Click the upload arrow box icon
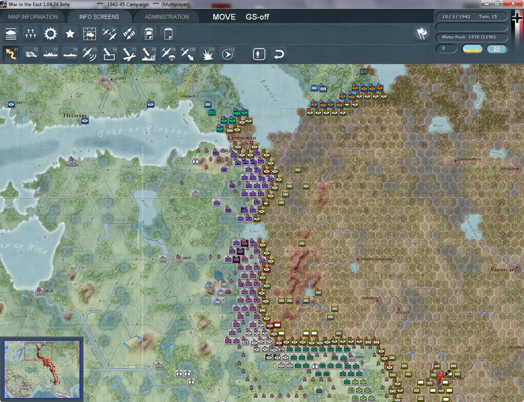 pyautogui.click(x=259, y=54)
